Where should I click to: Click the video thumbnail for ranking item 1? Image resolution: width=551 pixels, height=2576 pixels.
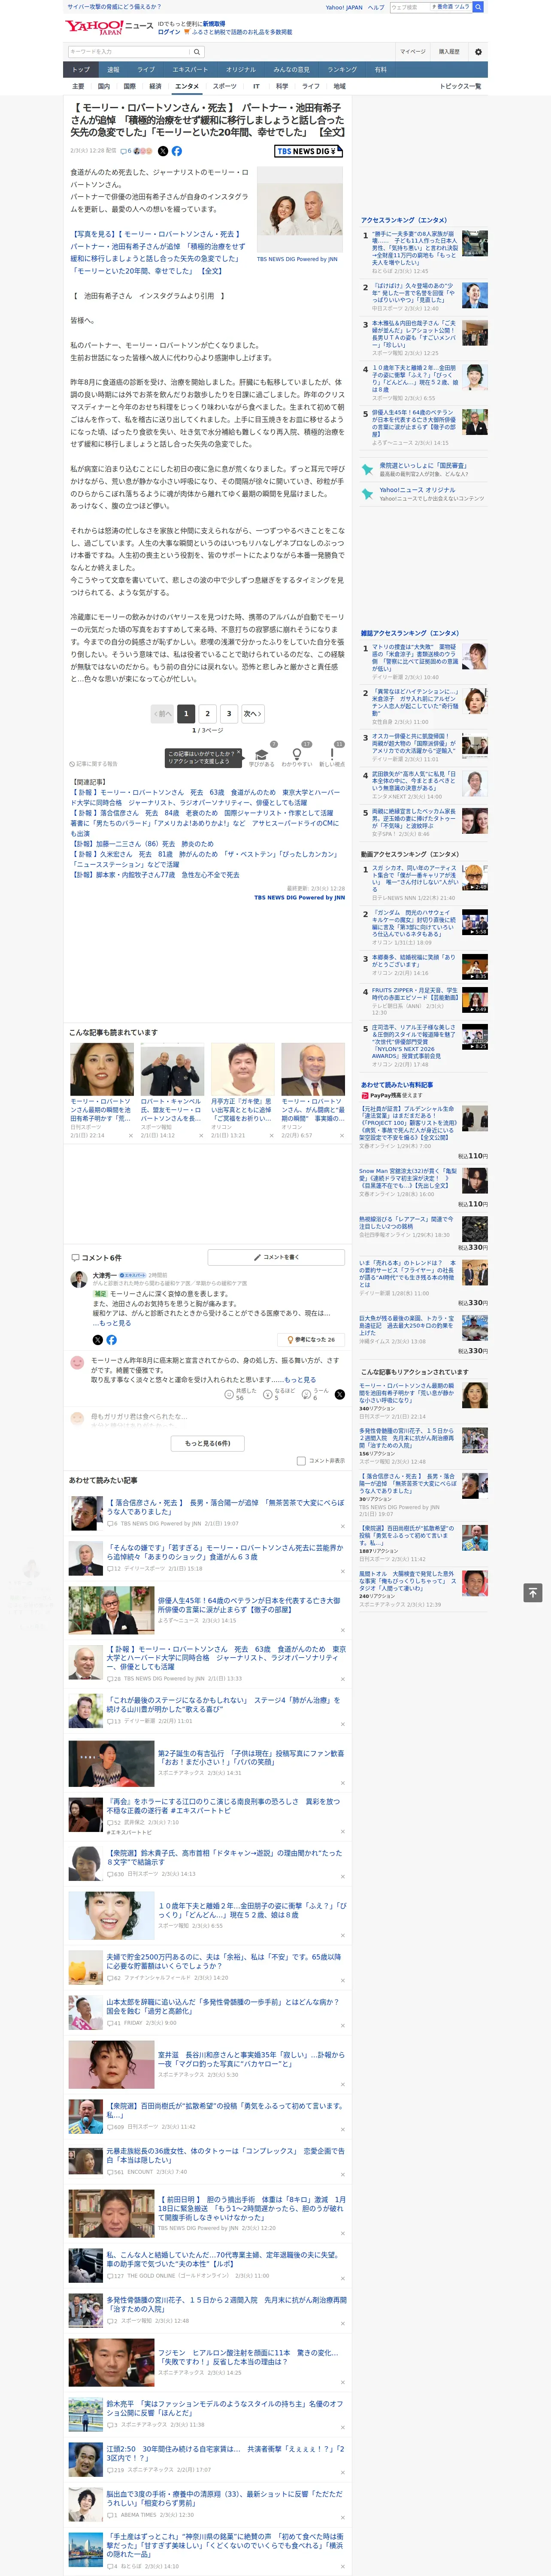[475, 879]
